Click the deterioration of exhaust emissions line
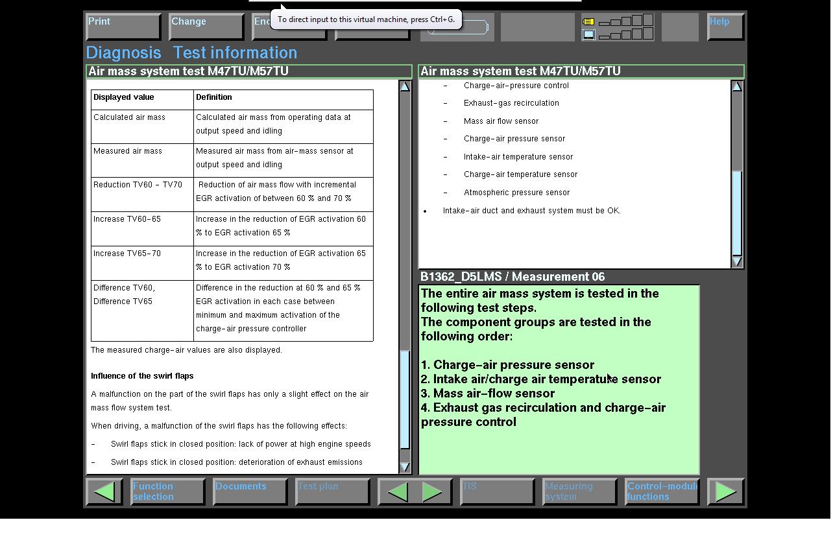 point(237,462)
